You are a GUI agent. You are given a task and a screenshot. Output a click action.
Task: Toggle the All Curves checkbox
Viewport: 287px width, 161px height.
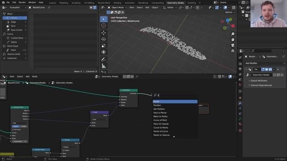pos(13,130)
